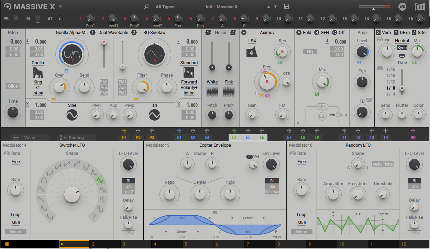Set Switcher LFO polarity to Uni Z
The width and height of the screenshot is (430, 249).
point(128,192)
